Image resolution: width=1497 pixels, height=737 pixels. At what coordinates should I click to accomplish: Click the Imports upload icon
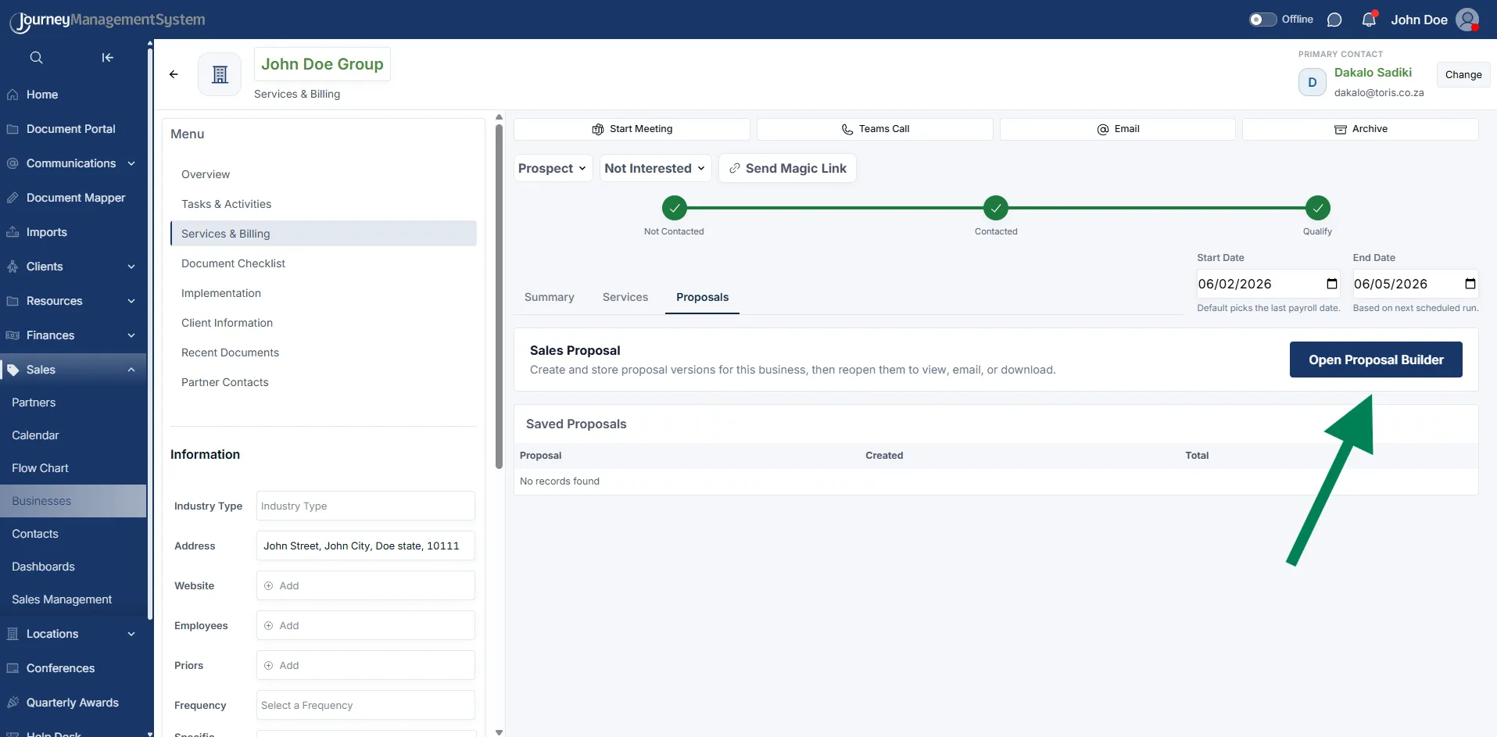[x=13, y=232]
